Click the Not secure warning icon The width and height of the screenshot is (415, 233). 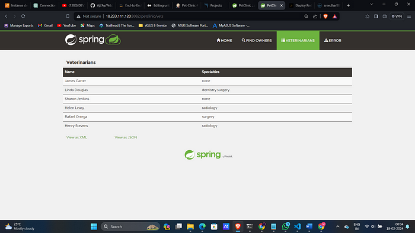click(x=78, y=17)
